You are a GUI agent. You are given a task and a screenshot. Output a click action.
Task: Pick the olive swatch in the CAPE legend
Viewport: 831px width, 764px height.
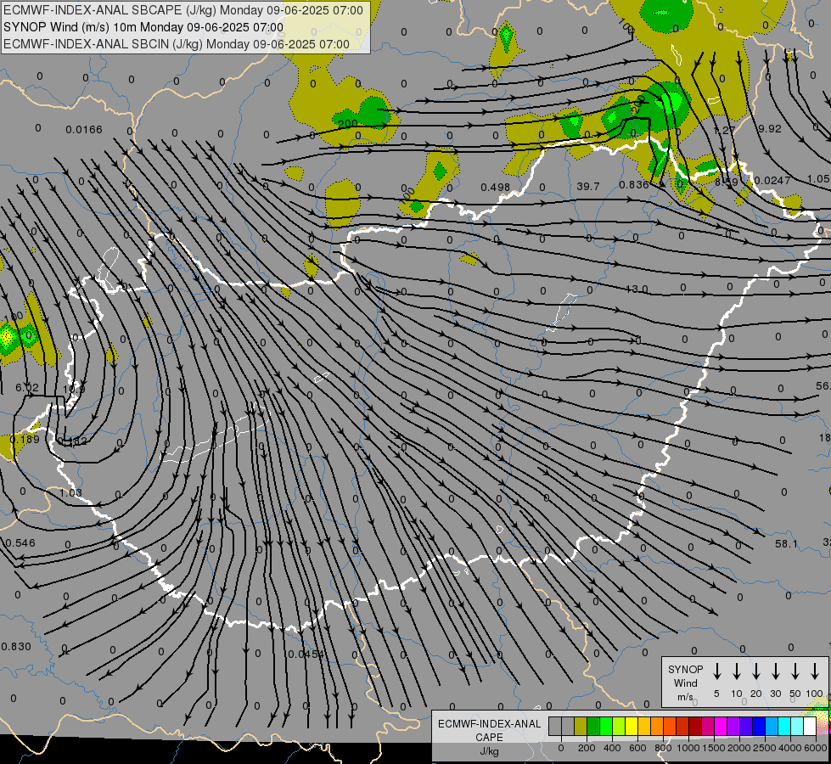pyautogui.click(x=581, y=727)
